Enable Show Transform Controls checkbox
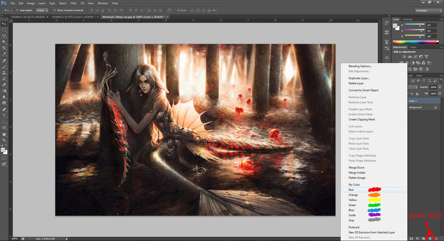 tap(55, 10)
